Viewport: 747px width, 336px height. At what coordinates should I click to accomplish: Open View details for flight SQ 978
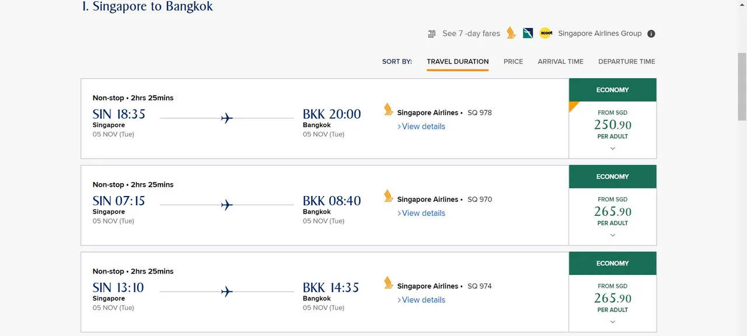click(421, 127)
